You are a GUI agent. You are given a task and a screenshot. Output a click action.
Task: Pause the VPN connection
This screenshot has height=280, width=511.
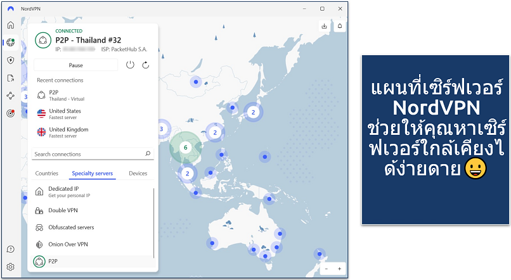click(x=75, y=65)
